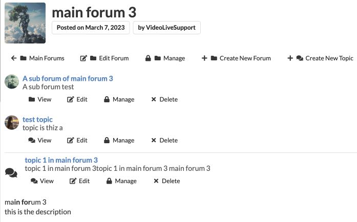Open 'A sub forum of main forum 3' link
This screenshot has height=222, width=357.
click(68, 78)
